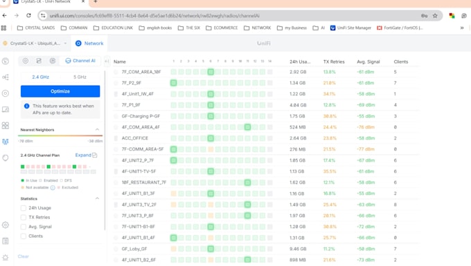Screen dimensions: 471x266
Task: Check the Avg. Signal statistics box
Action: (24, 227)
